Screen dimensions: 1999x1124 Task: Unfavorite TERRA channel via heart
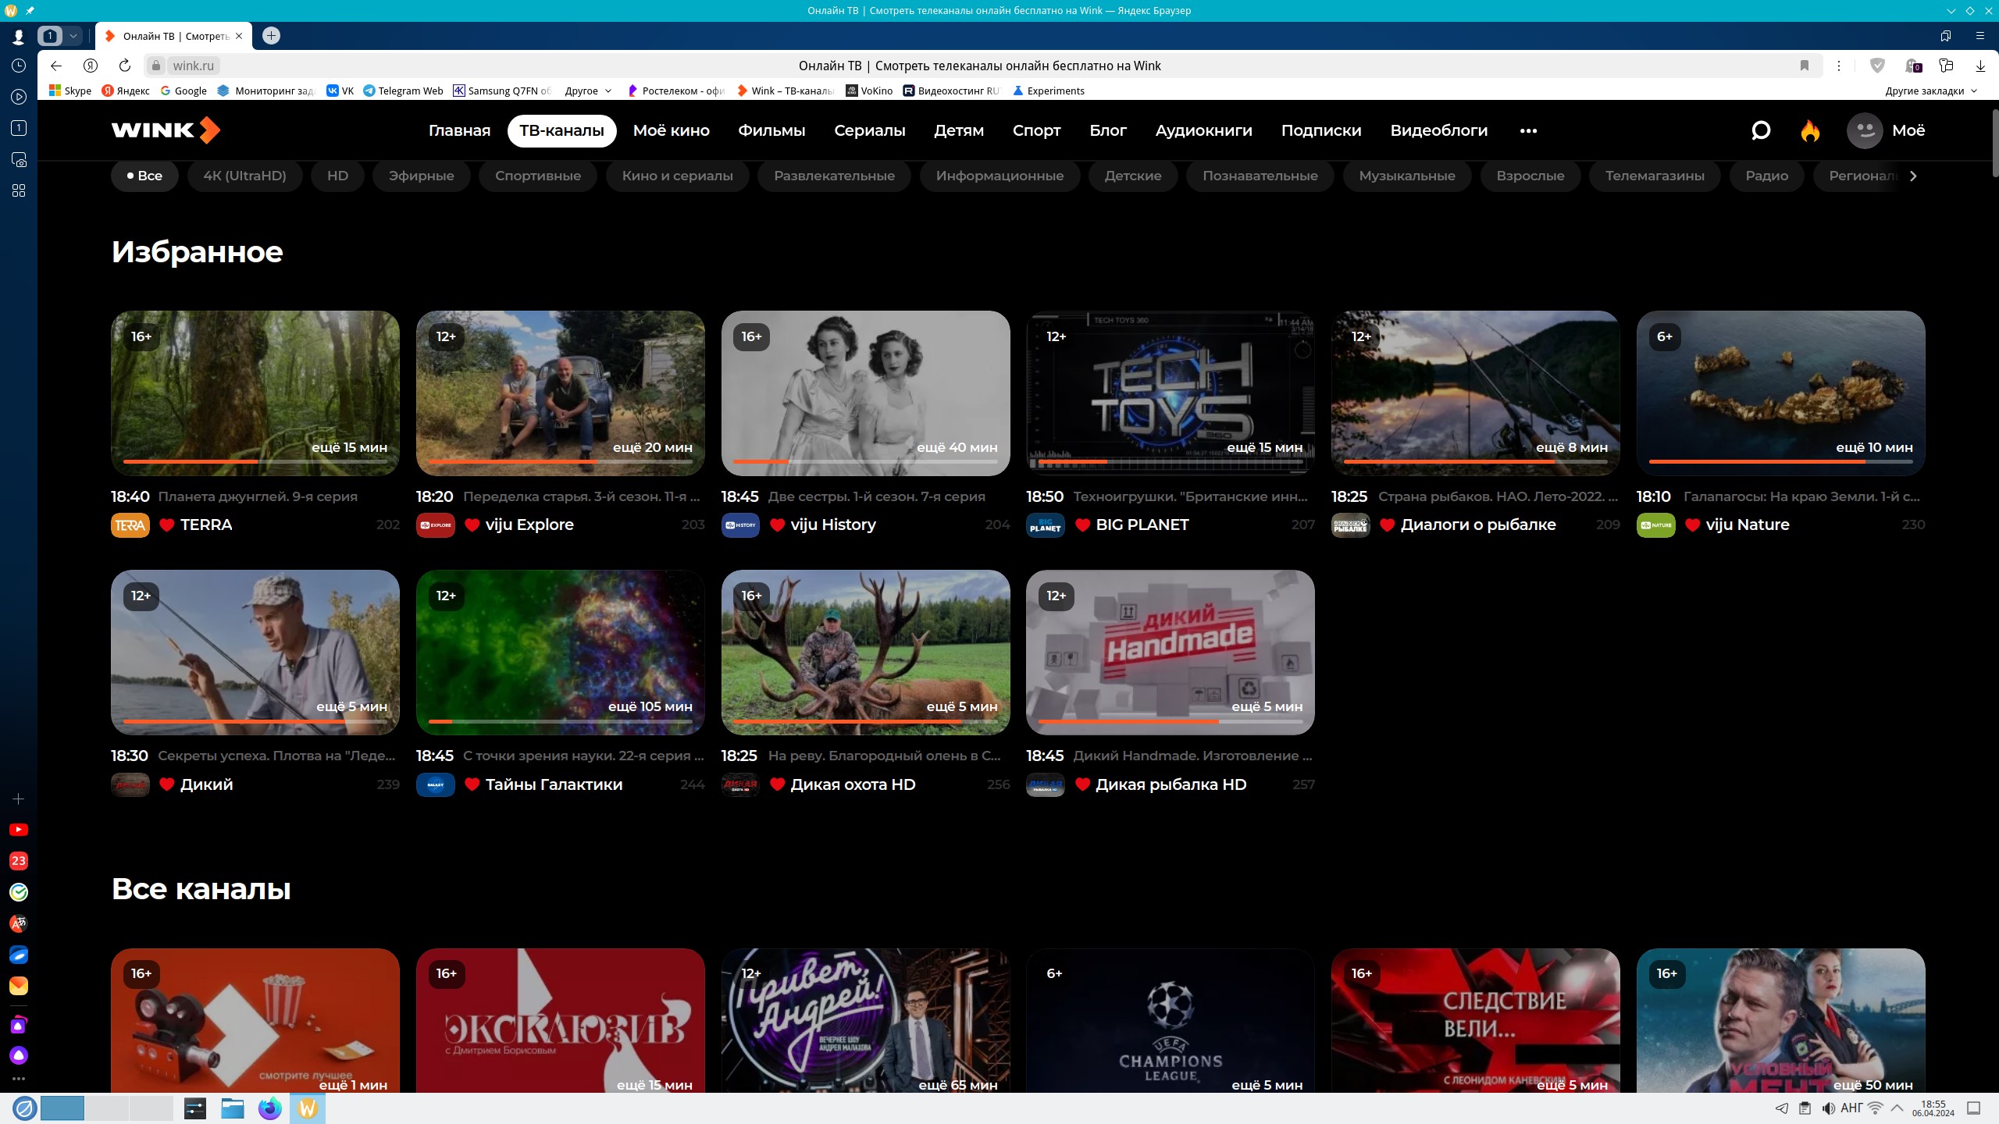tap(166, 525)
